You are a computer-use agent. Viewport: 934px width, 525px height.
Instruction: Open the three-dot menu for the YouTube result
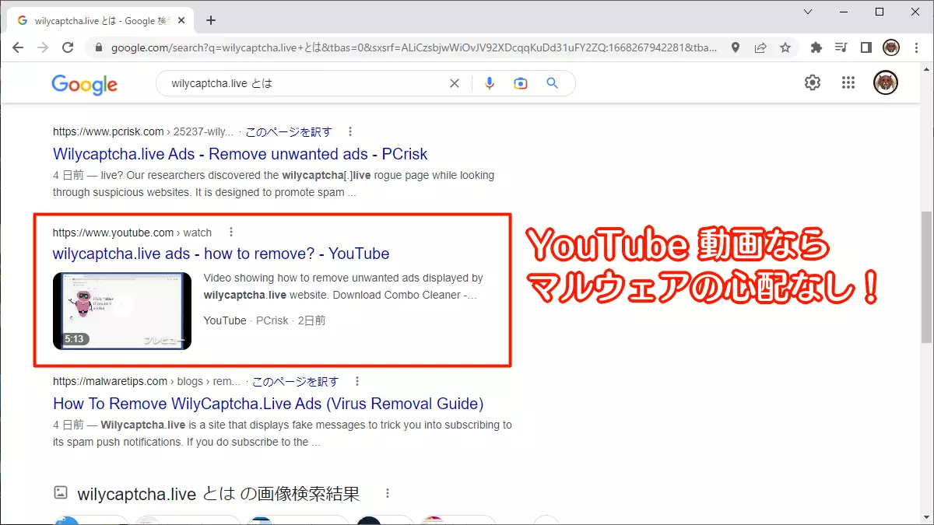coord(231,232)
